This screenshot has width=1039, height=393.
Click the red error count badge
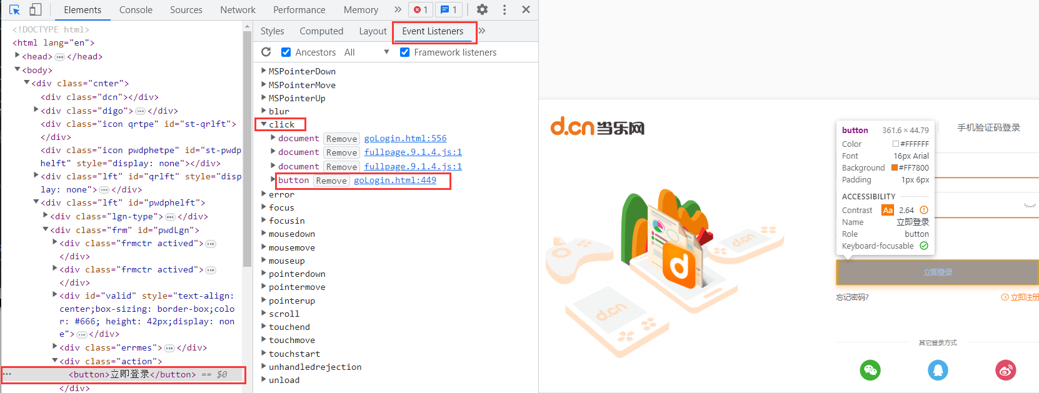tap(421, 10)
